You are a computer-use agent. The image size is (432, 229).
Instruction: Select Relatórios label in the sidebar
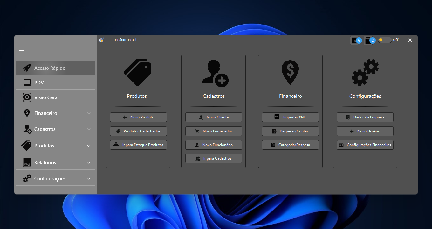(x=45, y=163)
